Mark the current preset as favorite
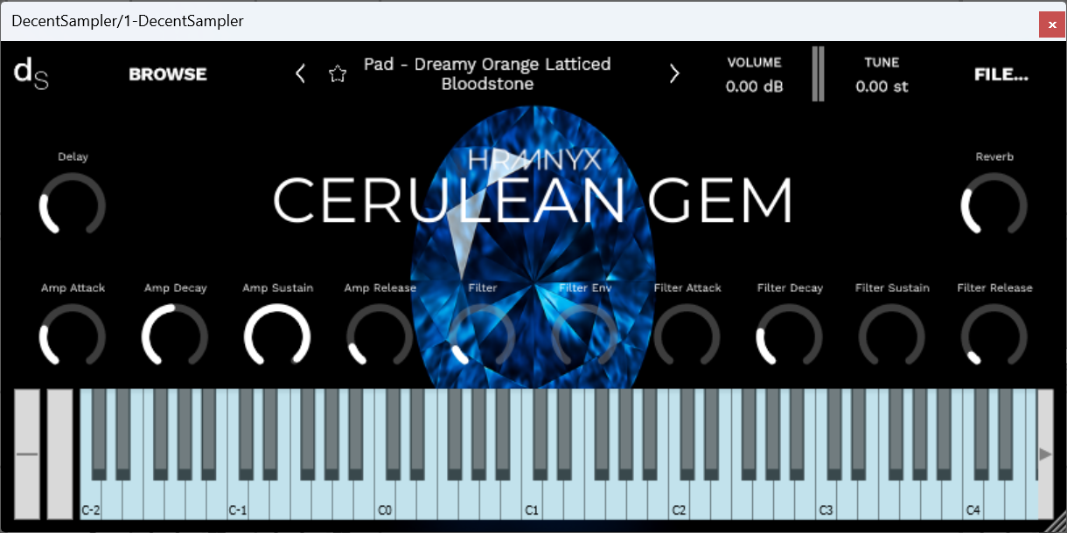1067x533 pixels. pyautogui.click(x=338, y=74)
